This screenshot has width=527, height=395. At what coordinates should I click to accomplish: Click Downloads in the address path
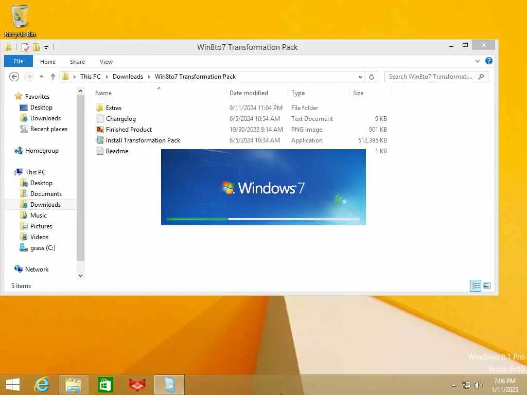point(128,77)
